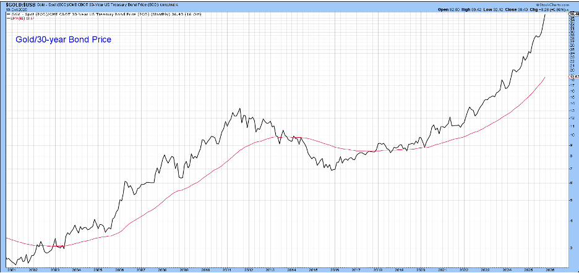Click the black Gold-Spot legend line marker
The width and height of the screenshot is (579, 273).
pos(7,14)
